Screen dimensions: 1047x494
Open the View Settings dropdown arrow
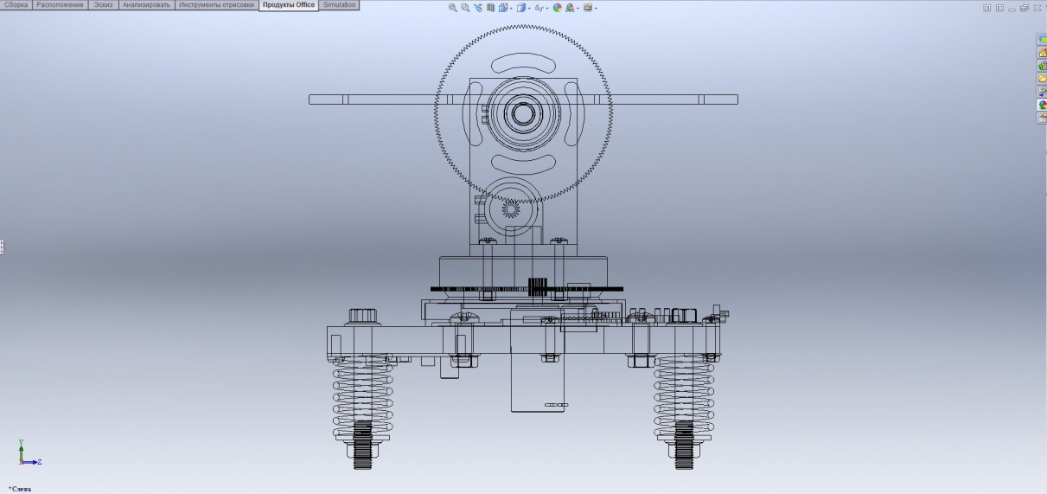pos(596,9)
